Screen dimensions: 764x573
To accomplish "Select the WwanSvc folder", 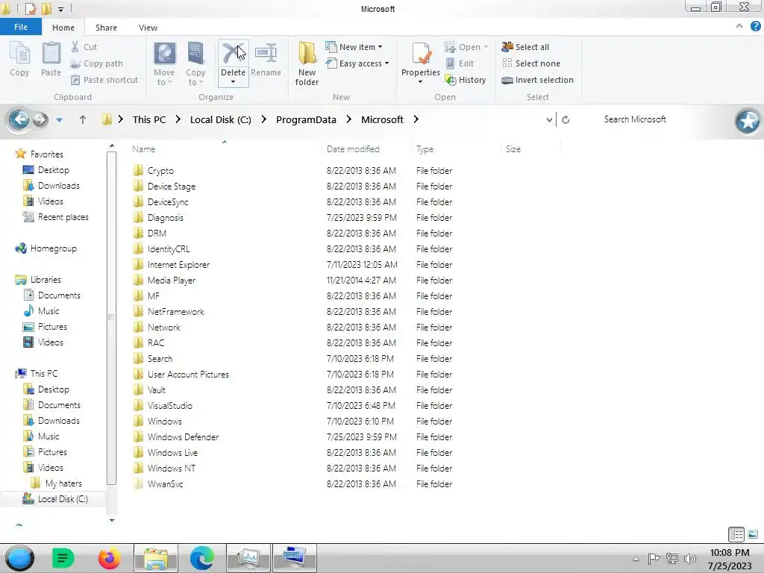I will [165, 483].
